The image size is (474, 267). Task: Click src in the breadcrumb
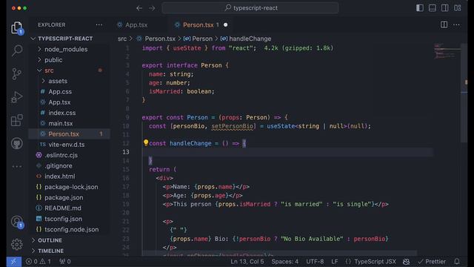point(122,39)
